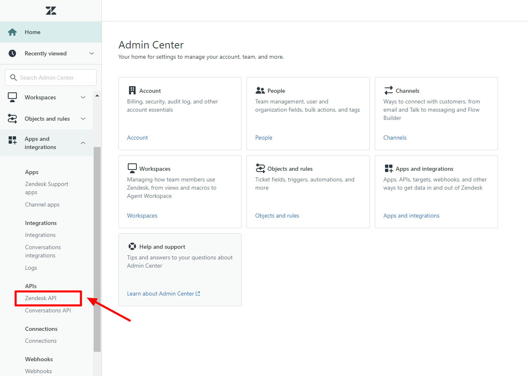Screen dimensions: 528x376
Task: Click the Connections section heading
Action: (x=41, y=329)
